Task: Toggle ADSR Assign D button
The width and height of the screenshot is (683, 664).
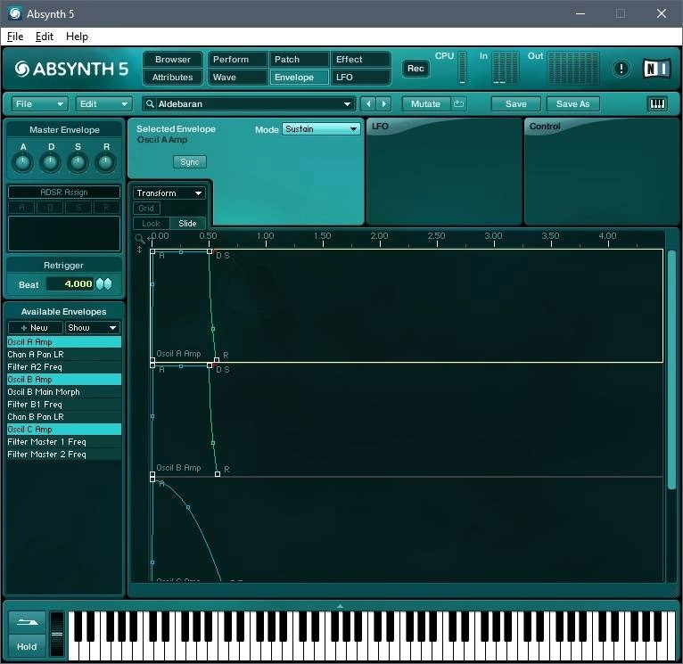Action: pyautogui.click(x=50, y=208)
